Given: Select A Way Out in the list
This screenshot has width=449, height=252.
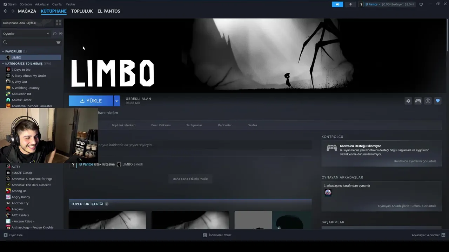Looking at the screenshot, I should tap(19, 82).
